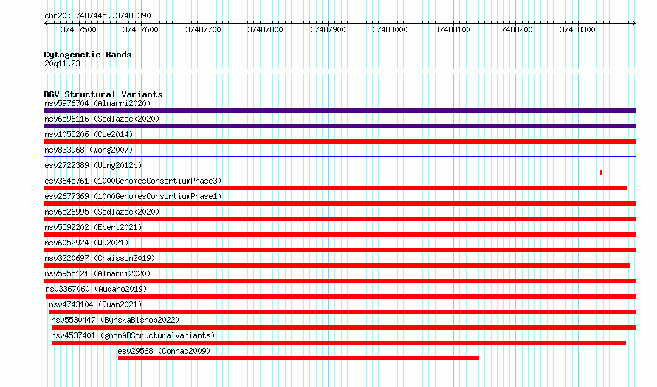Click the 20q11.23 cytogenetic band bar
This screenshot has height=387, width=657.
[x=340, y=72]
